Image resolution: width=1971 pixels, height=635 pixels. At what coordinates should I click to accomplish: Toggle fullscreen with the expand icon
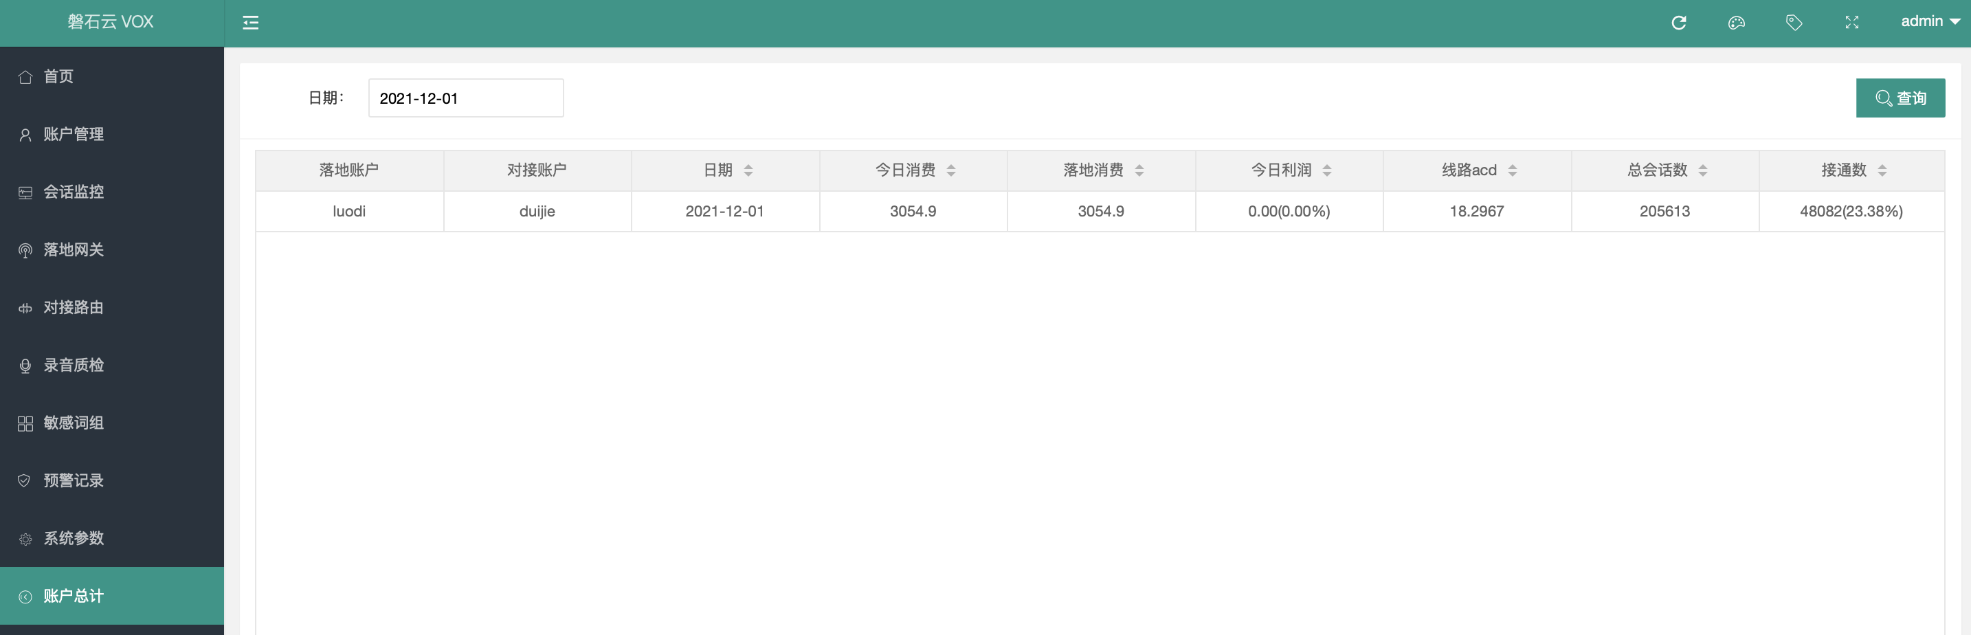click(x=1851, y=23)
